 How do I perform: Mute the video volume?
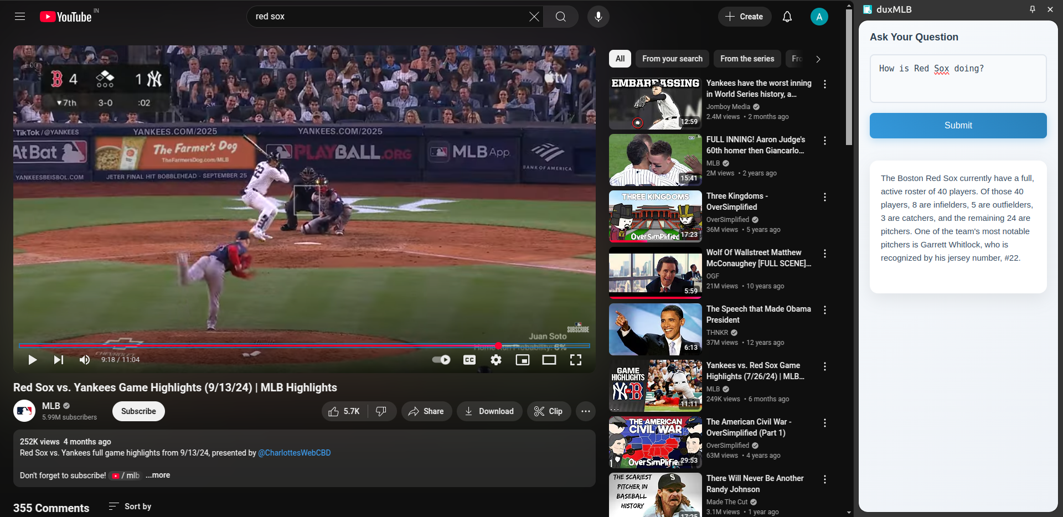(x=84, y=360)
